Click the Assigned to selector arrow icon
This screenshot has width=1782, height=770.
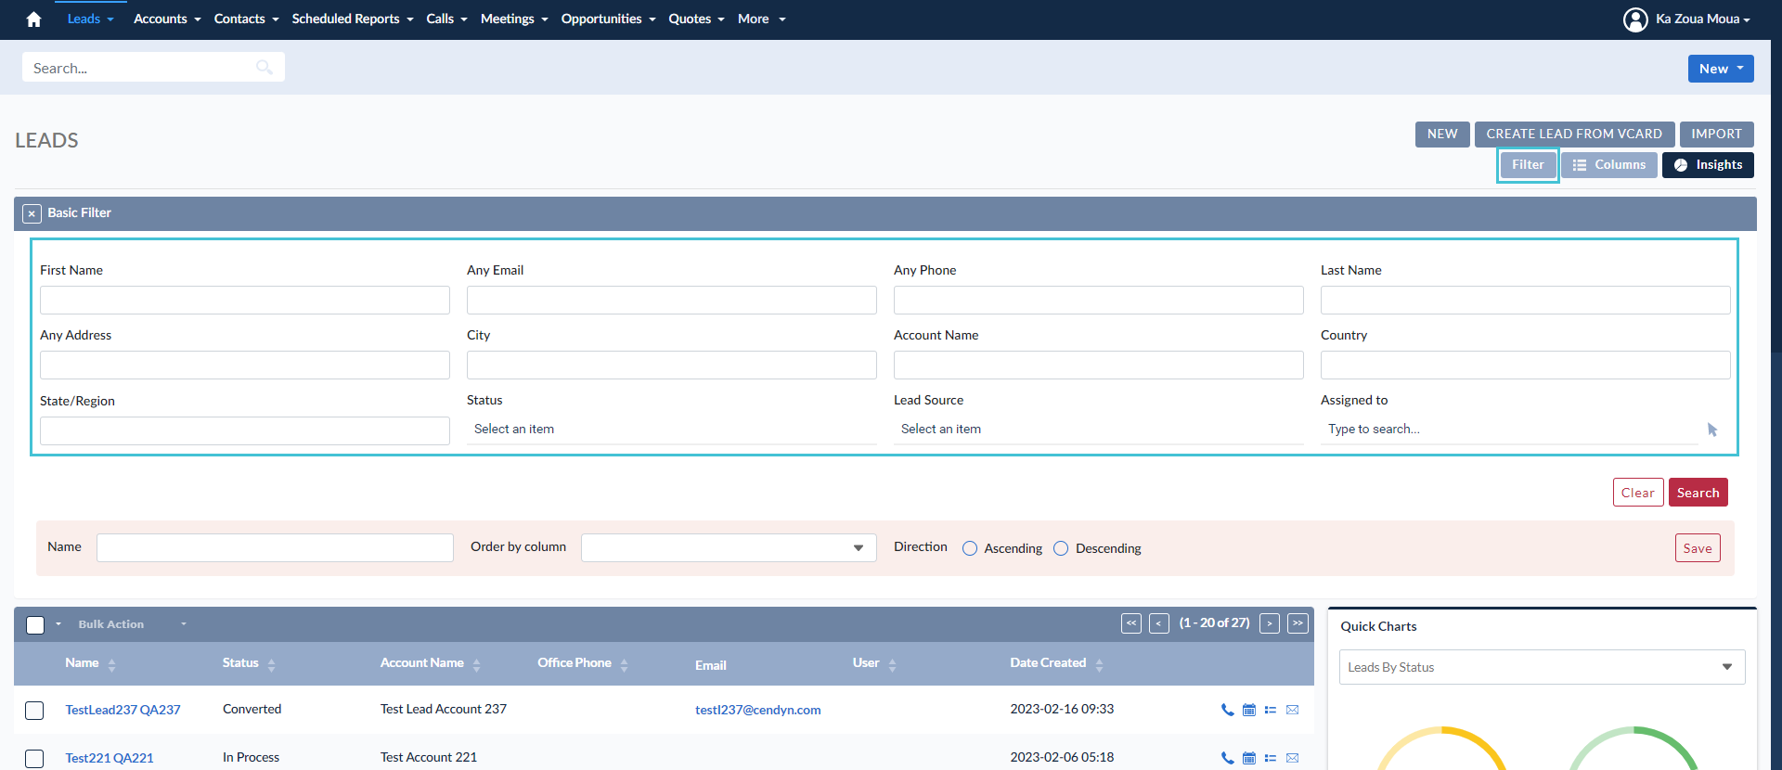(1712, 430)
